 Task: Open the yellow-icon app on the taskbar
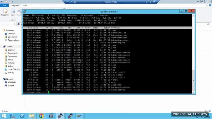pyautogui.click(x=79, y=116)
